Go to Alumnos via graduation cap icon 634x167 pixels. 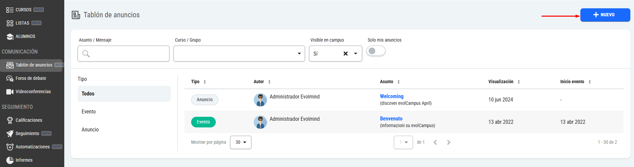(x=10, y=37)
